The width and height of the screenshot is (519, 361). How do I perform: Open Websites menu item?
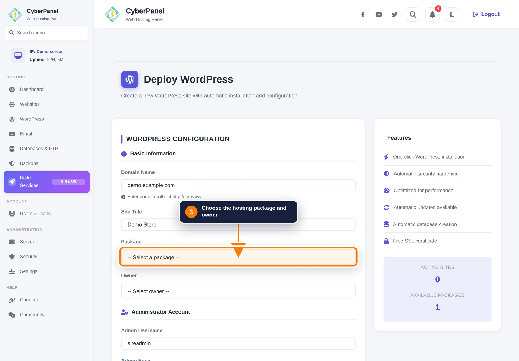pos(46,104)
